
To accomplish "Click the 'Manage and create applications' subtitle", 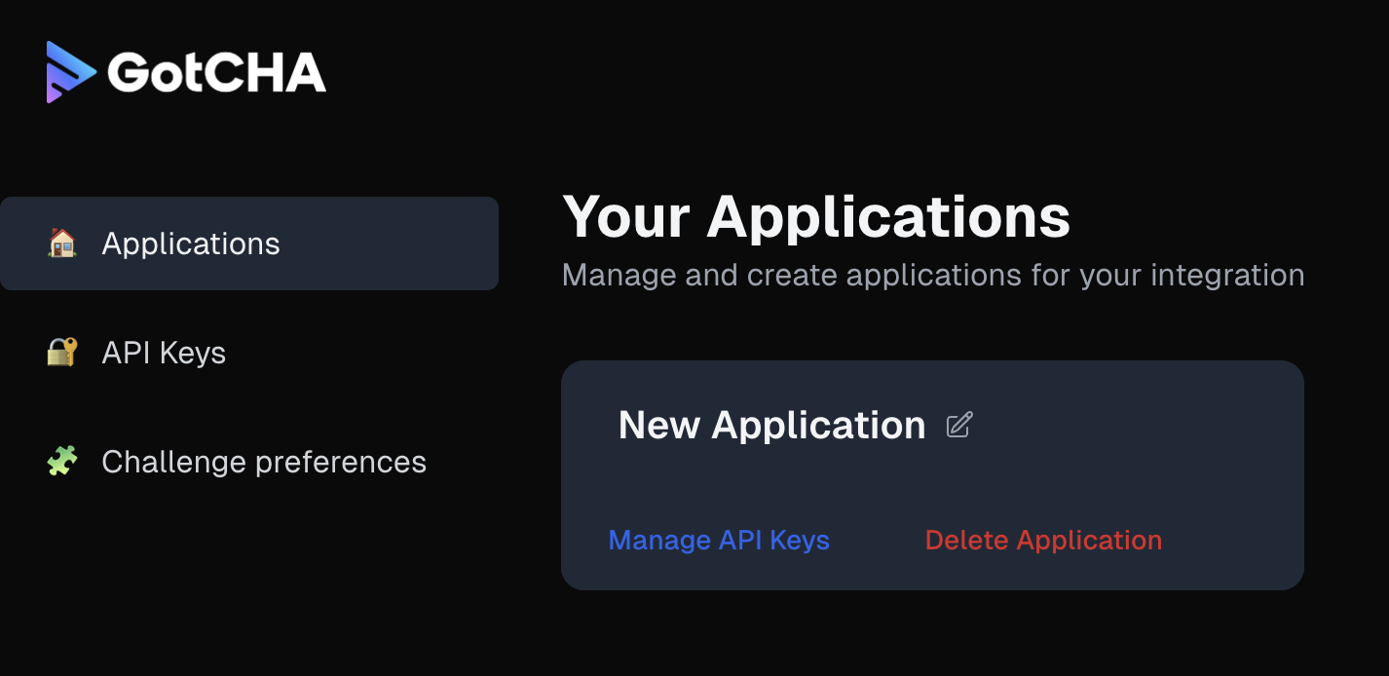I will click(933, 275).
